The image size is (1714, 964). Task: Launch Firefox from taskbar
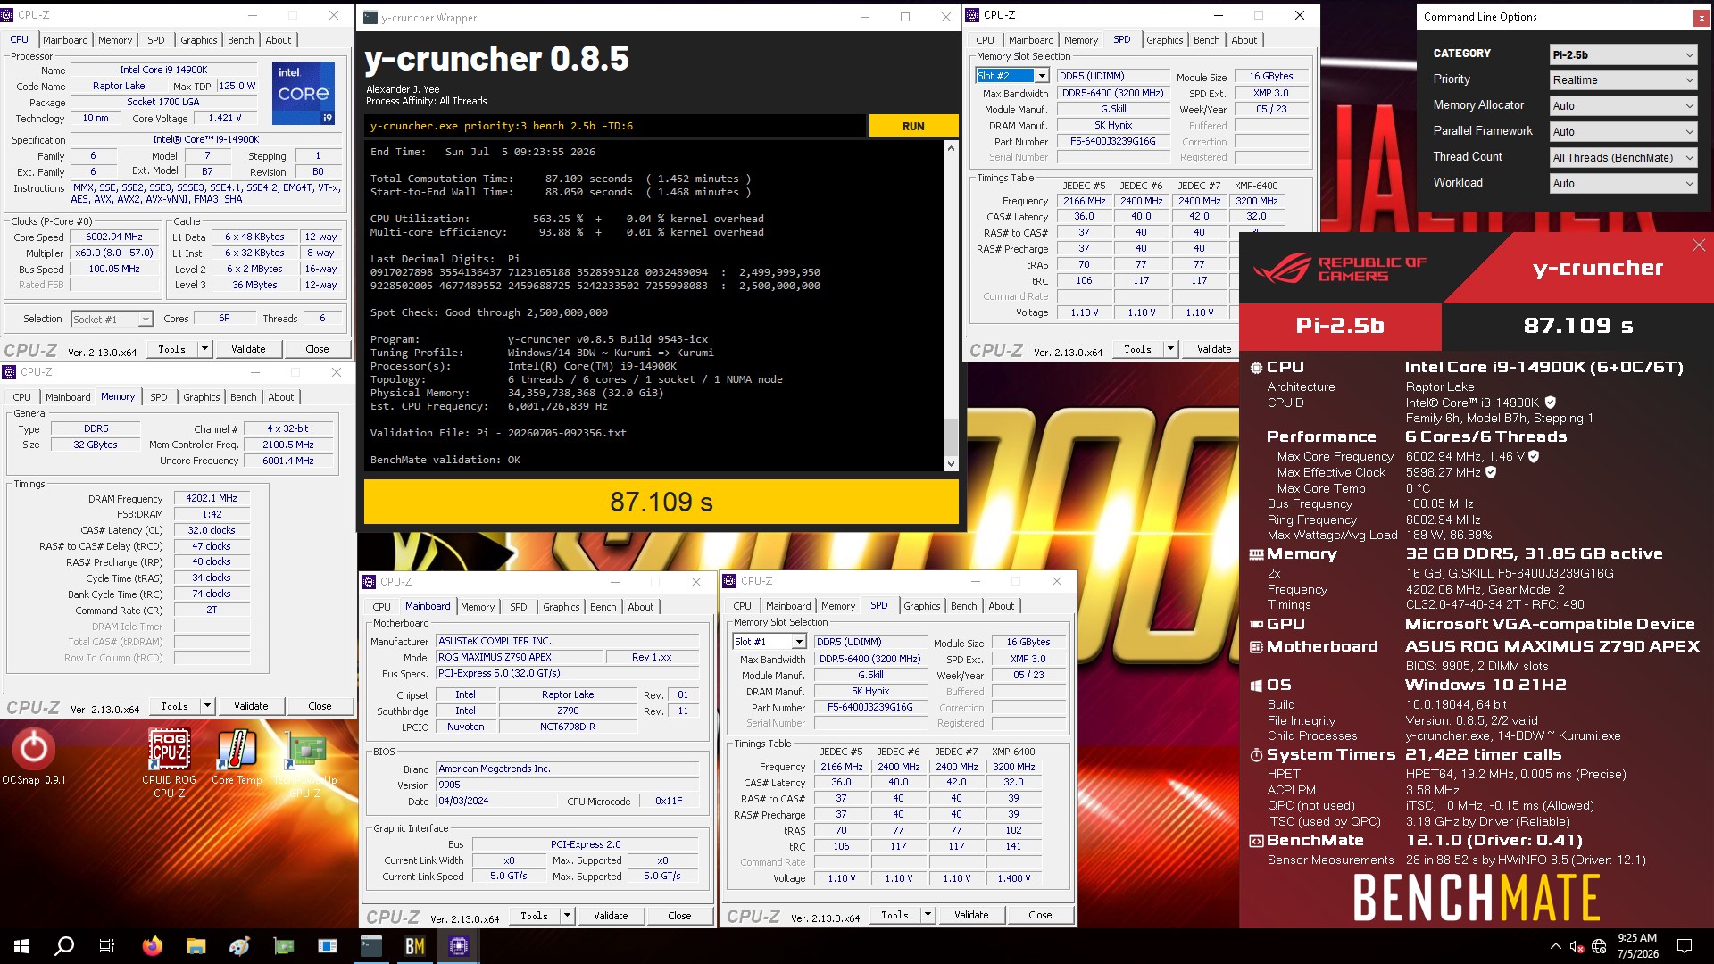click(x=153, y=946)
